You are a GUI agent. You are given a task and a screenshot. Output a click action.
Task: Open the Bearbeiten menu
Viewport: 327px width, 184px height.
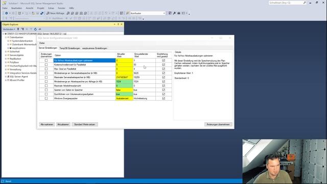click(17, 8)
